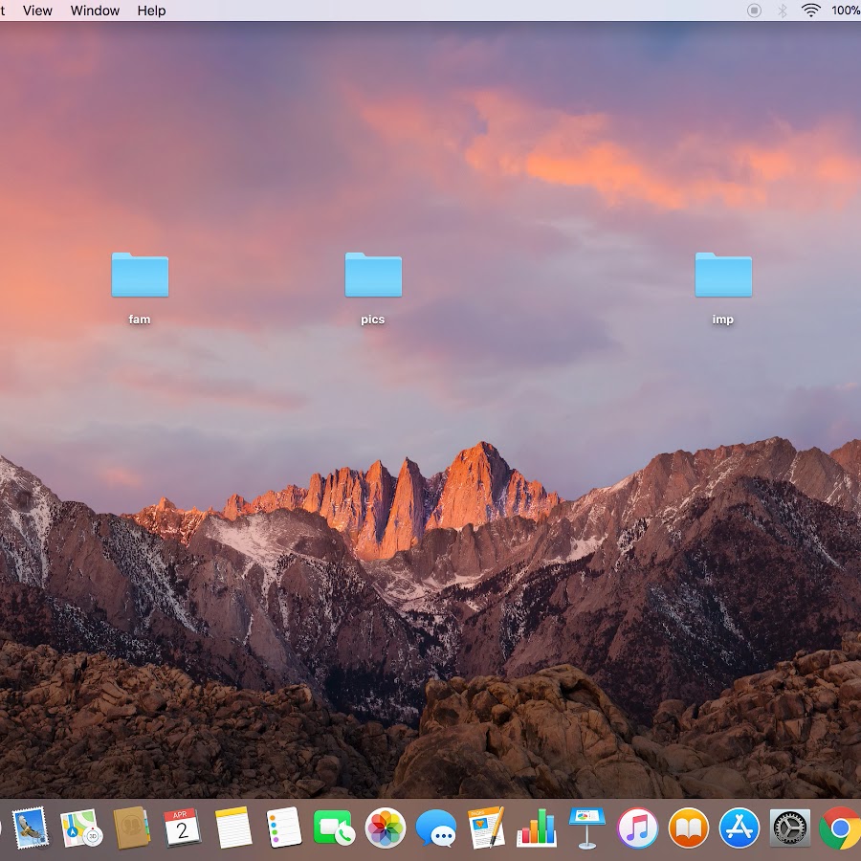Viewport: 861px width, 861px height.
Task: Open the Mail app in the dock
Action: (x=30, y=828)
